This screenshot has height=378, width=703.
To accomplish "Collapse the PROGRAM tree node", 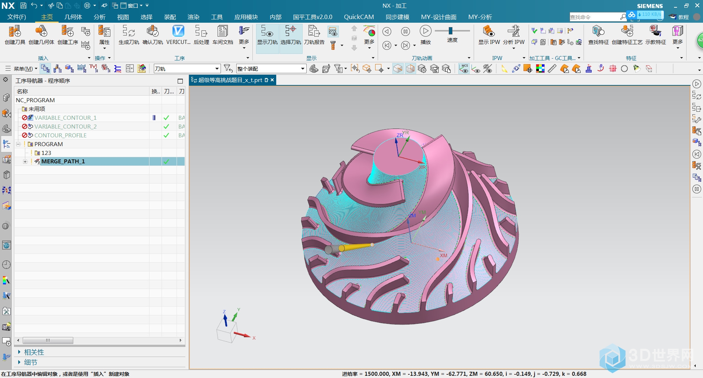I will (x=18, y=144).
